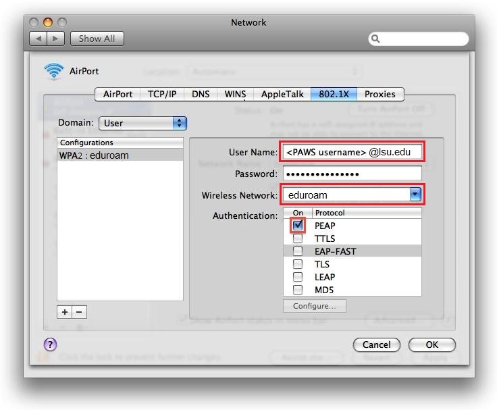497x410 pixels.
Task: Select the MD5 protocol row label
Action: pos(324,290)
